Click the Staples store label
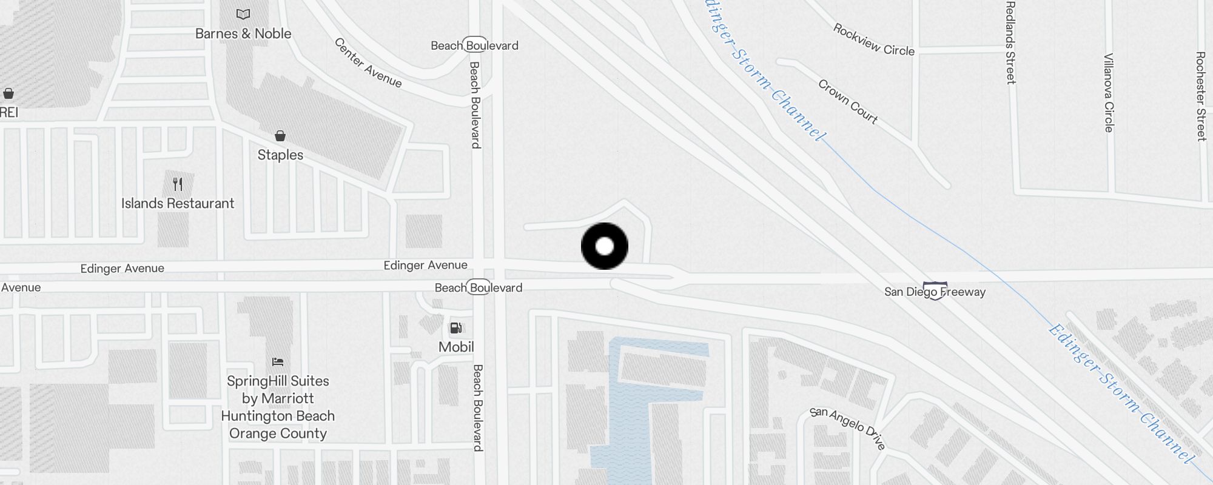 pos(280,155)
